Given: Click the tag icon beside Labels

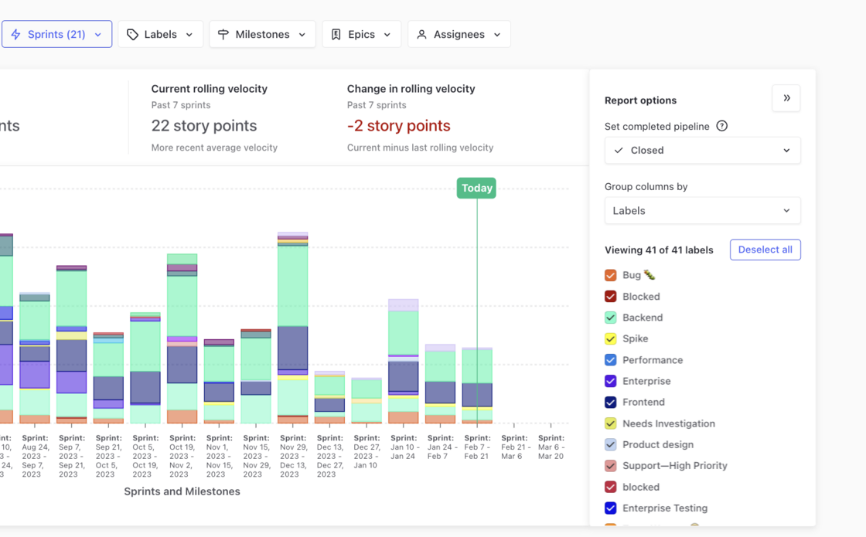Looking at the screenshot, I should pyautogui.click(x=132, y=34).
